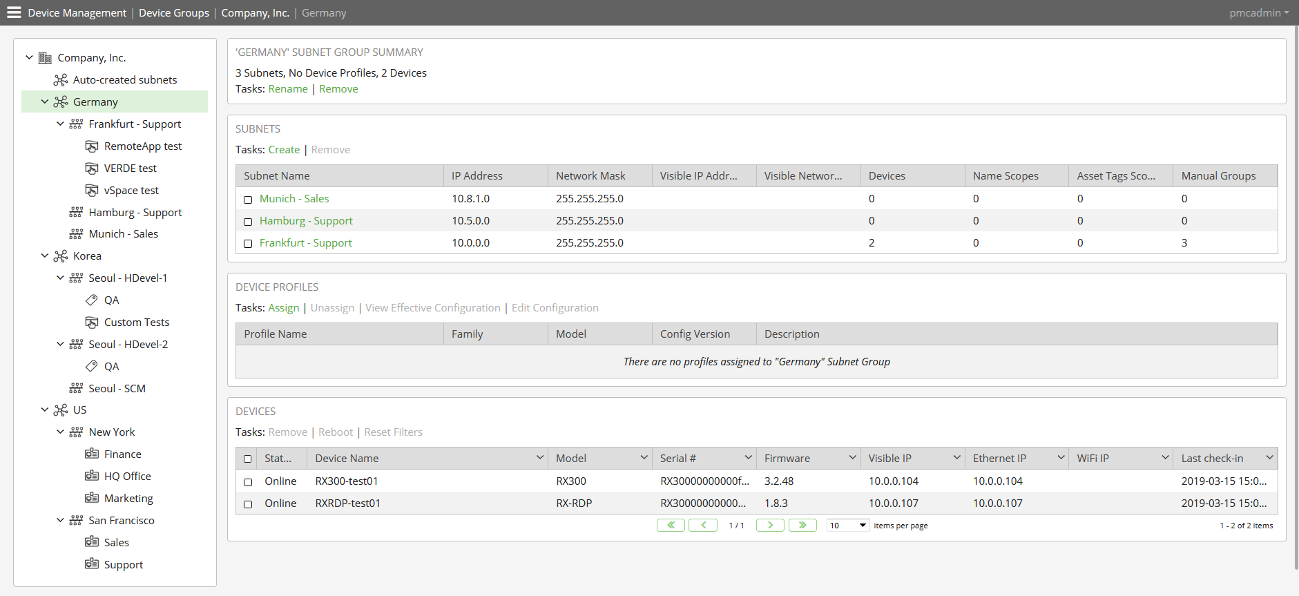Click the Marketing group icon
Image resolution: width=1299 pixels, height=596 pixels.
[92, 498]
